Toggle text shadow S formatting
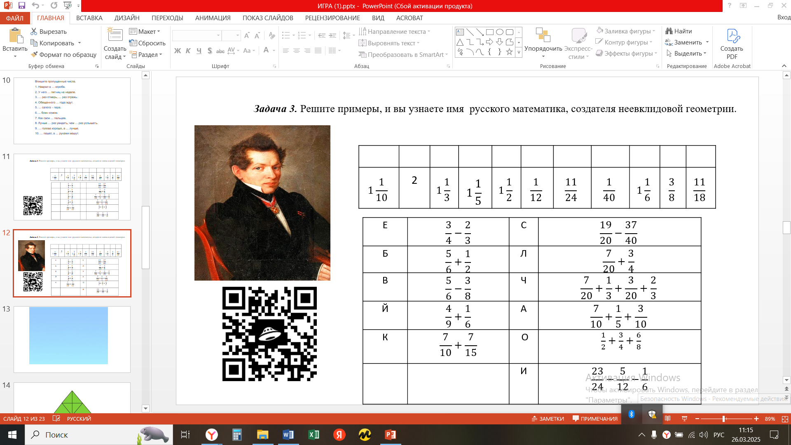Image resolution: width=791 pixels, height=445 pixels. [210, 51]
